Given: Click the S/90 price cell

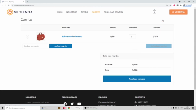Looking at the screenshot, I should (x=112, y=37).
